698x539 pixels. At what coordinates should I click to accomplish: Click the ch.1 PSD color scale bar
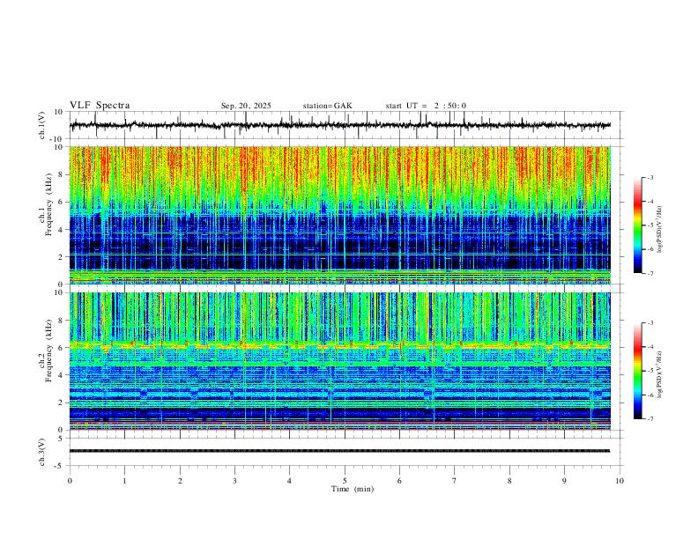point(638,225)
